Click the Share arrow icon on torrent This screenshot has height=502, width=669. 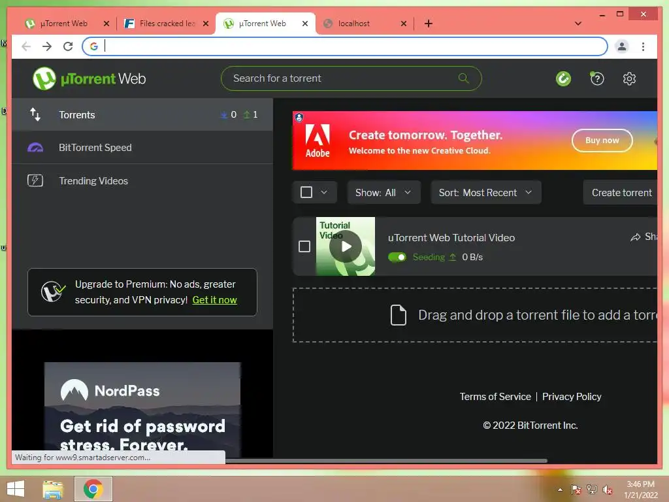(635, 237)
